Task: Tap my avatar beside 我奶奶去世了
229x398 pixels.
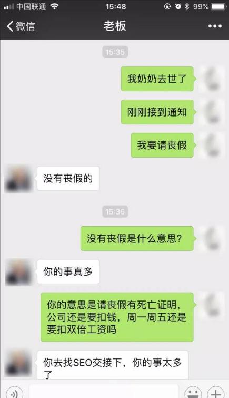Action: pyautogui.click(x=212, y=79)
